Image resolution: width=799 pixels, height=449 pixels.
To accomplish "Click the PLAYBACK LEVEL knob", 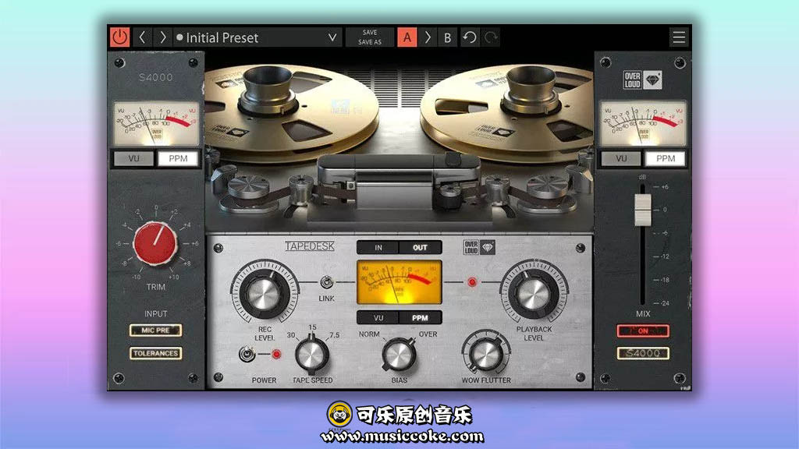I will coord(534,292).
